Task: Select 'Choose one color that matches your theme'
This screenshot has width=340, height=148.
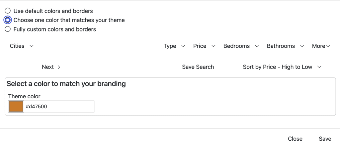Action: pos(8,20)
